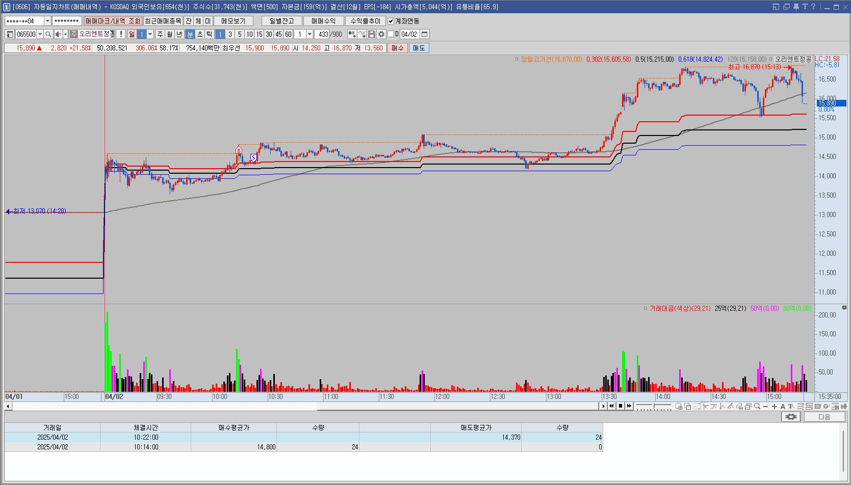Select the 주 weekly period toggle
Screen dimensions: 851x485
click(x=160, y=34)
